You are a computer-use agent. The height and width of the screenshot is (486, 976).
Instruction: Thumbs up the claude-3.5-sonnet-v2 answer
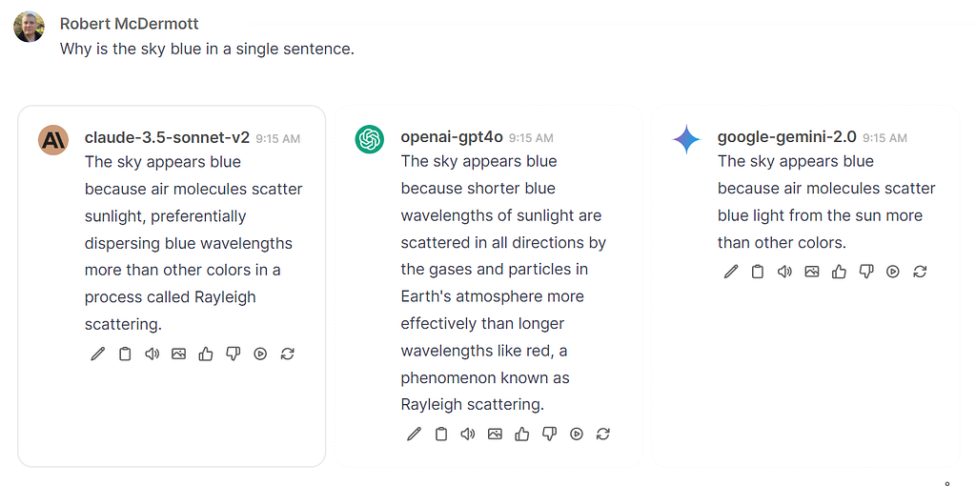(206, 354)
